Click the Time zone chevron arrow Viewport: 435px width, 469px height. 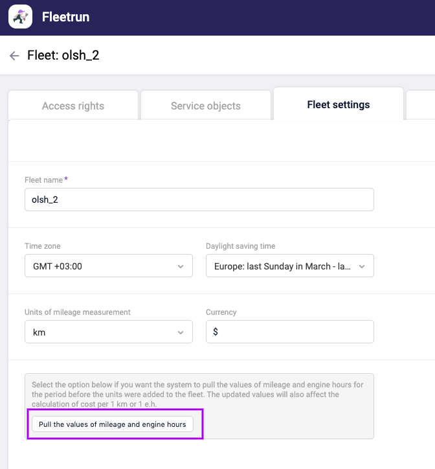180,266
